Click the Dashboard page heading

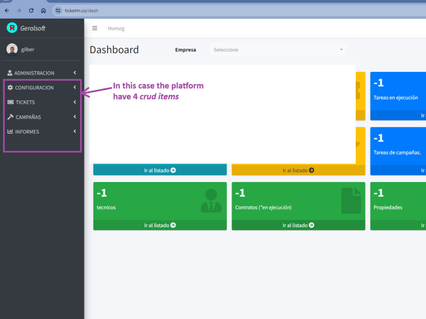pos(114,50)
